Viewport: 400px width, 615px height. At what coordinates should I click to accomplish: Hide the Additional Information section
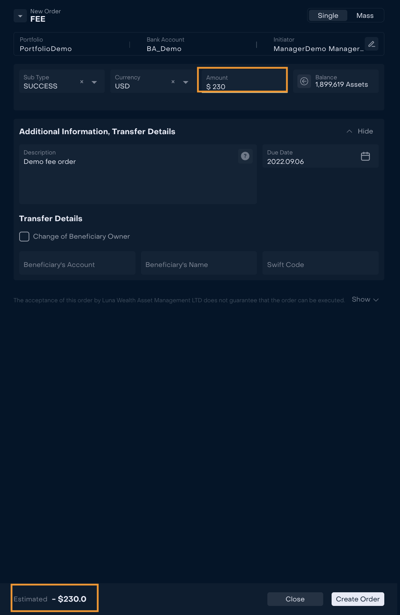(x=360, y=131)
